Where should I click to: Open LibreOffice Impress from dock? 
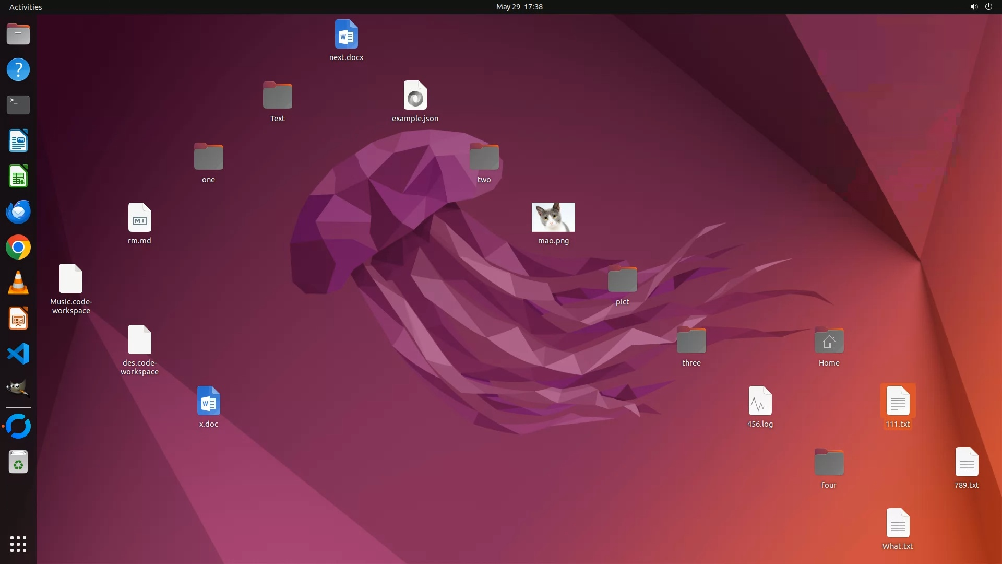(18, 319)
